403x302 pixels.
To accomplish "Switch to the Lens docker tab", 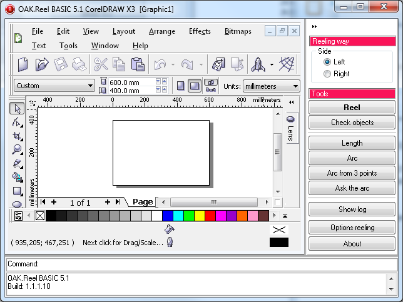I will tap(291, 128).
